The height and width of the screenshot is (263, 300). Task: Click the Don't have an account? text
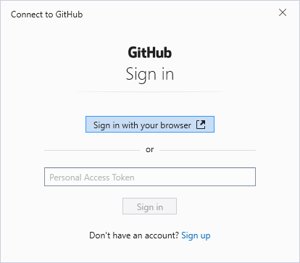[134, 235]
